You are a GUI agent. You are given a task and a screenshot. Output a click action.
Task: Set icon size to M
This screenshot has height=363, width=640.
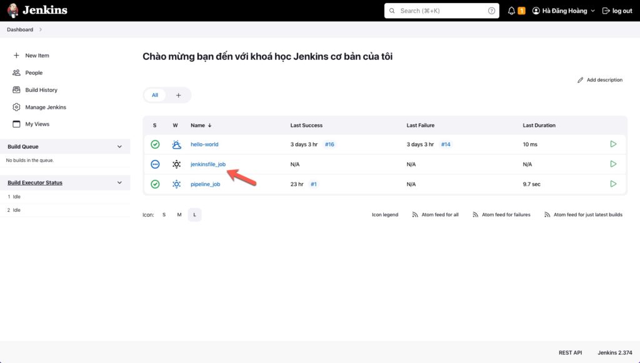point(179,214)
